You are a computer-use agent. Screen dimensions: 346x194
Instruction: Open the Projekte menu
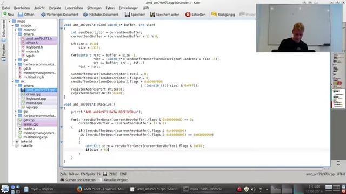(55, 8)
